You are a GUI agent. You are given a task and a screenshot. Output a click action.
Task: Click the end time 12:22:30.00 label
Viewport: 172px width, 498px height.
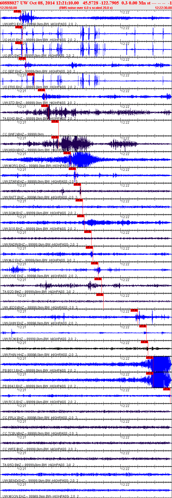[163, 8]
